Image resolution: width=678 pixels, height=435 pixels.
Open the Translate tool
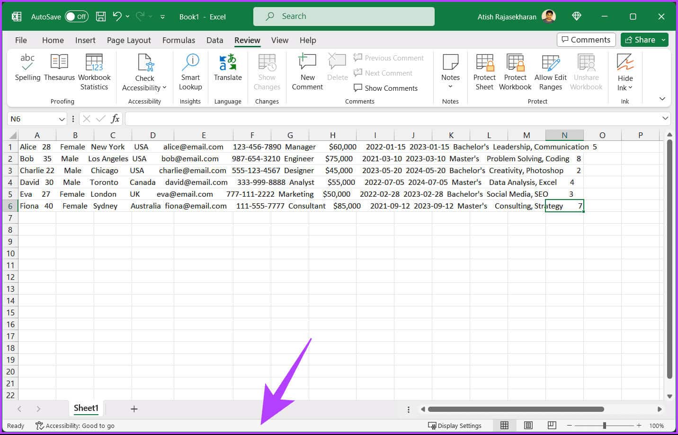228,67
